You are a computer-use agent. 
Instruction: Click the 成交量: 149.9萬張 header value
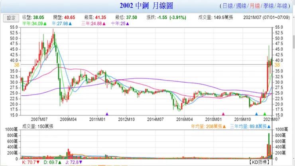tap(216, 18)
